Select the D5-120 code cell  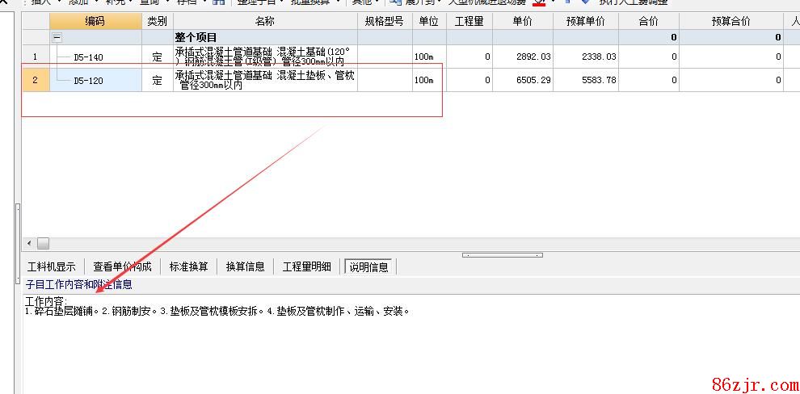click(95, 81)
